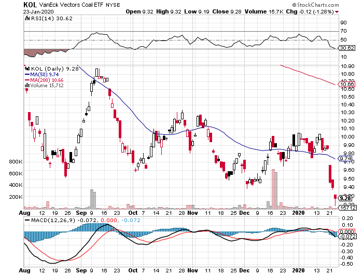363x275 pixels.
Task: Click the 'Volume 15,712' legend text
Action: [x=47, y=86]
